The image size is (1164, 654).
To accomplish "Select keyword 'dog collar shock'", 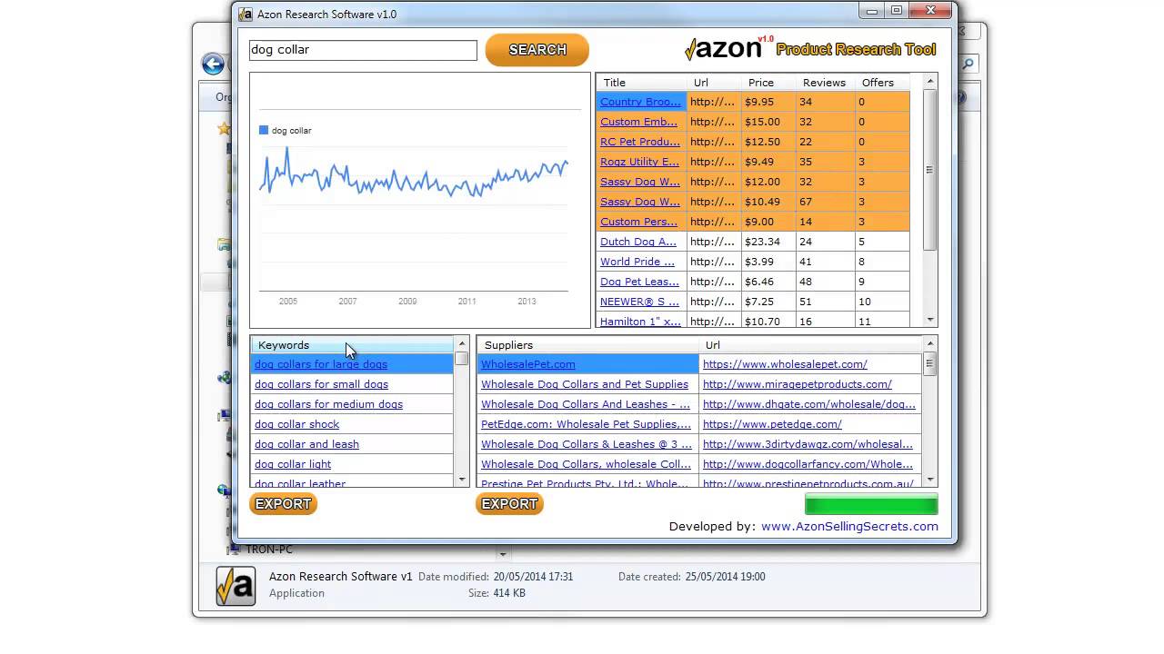I will pos(296,424).
